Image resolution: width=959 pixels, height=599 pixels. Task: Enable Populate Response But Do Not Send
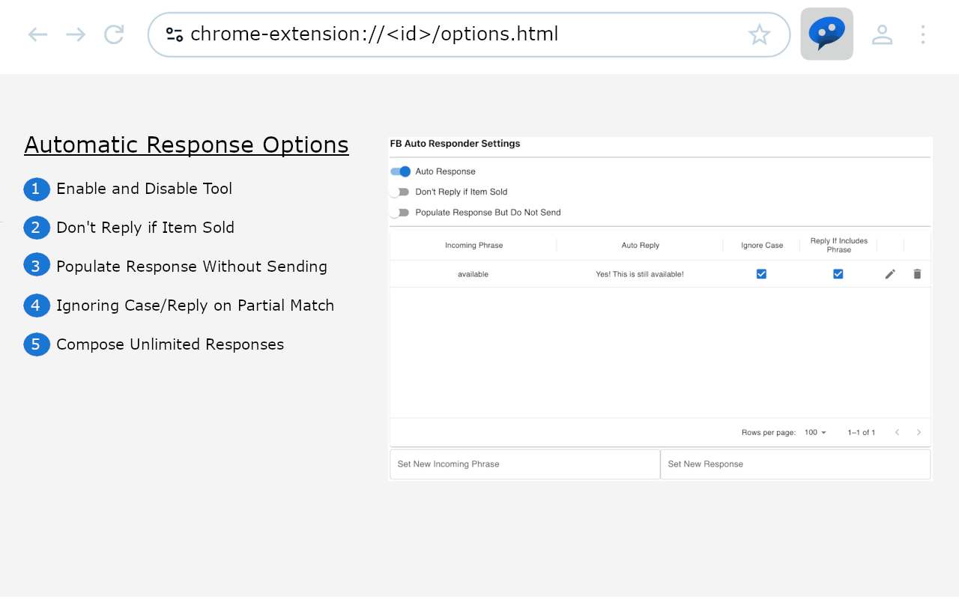click(400, 213)
